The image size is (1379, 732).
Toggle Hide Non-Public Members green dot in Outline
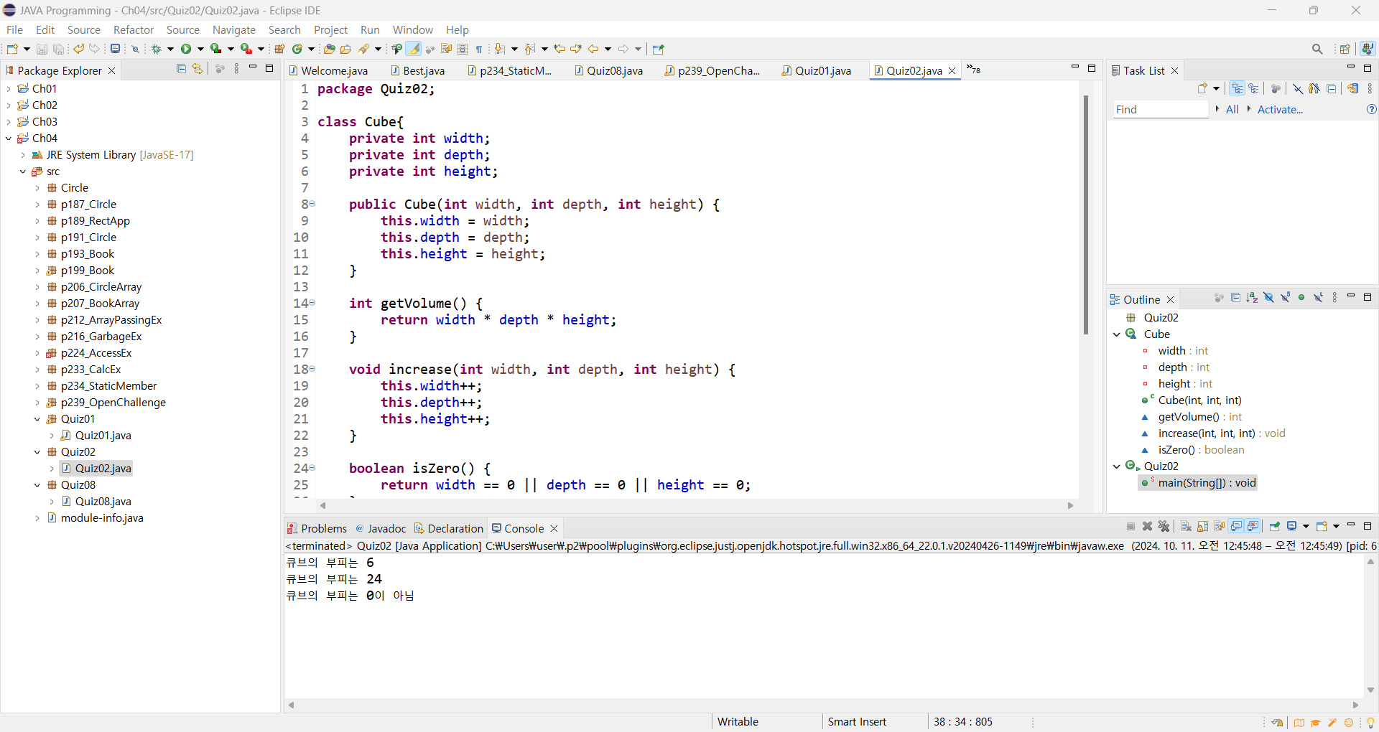pos(1301,298)
